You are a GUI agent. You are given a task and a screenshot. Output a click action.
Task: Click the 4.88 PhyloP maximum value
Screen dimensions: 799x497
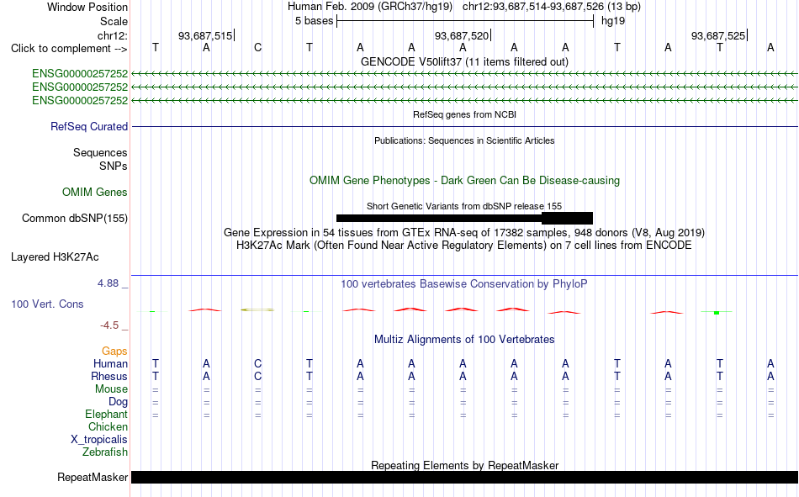coord(108,283)
